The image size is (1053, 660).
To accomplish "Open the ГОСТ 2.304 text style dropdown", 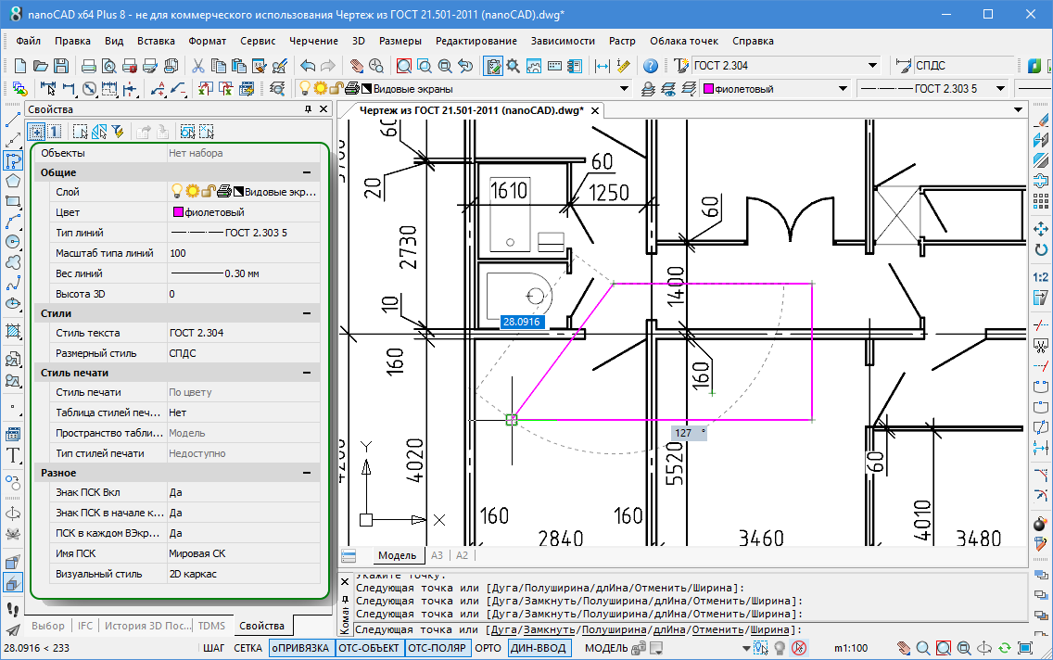I will click(872, 66).
